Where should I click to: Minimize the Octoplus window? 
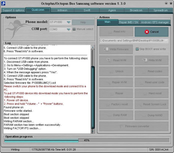[166, 3]
